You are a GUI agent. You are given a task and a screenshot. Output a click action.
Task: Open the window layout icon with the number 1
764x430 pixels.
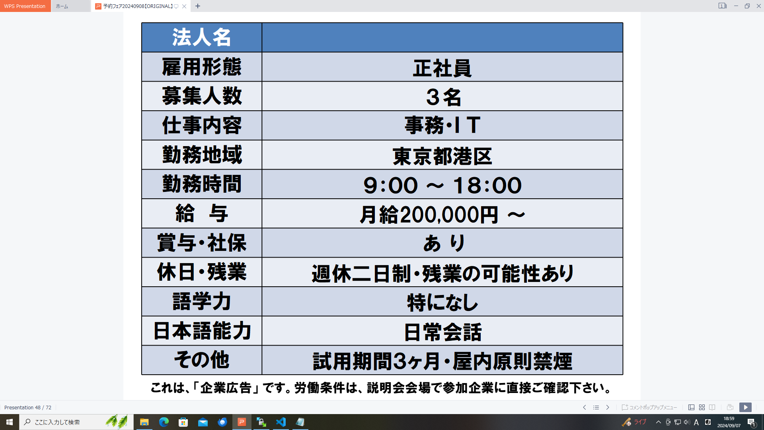722,6
